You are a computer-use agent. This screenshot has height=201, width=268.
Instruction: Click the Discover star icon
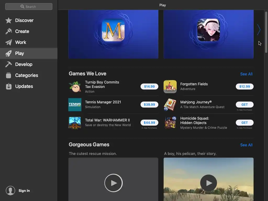(9, 20)
